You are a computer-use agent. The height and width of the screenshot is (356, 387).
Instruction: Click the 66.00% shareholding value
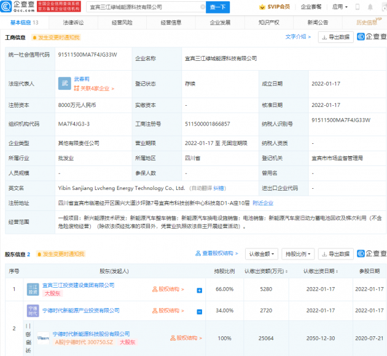224,289
